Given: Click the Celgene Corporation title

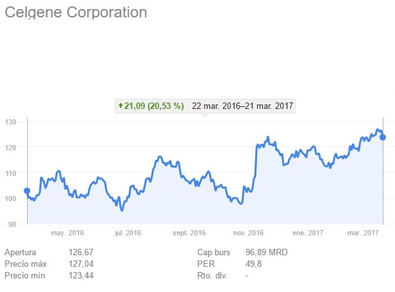Looking at the screenshot, I should tap(76, 12).
